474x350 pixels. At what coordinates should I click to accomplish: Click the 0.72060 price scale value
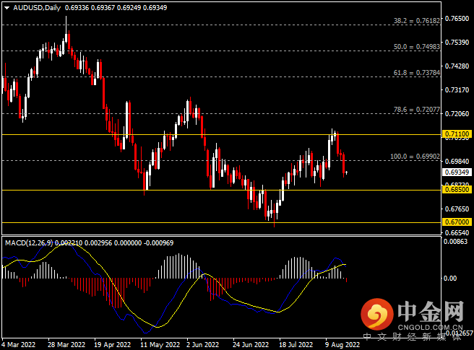point(457,114)
